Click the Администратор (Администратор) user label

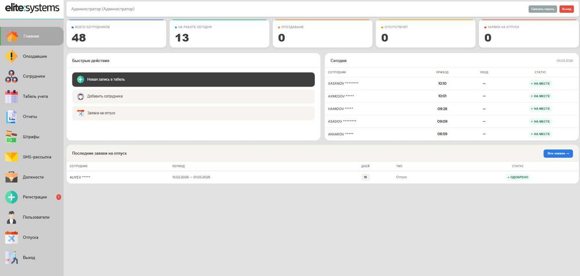click(103, 9)
